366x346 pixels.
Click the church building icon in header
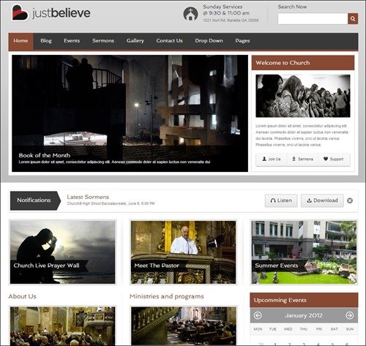point(190,14)
